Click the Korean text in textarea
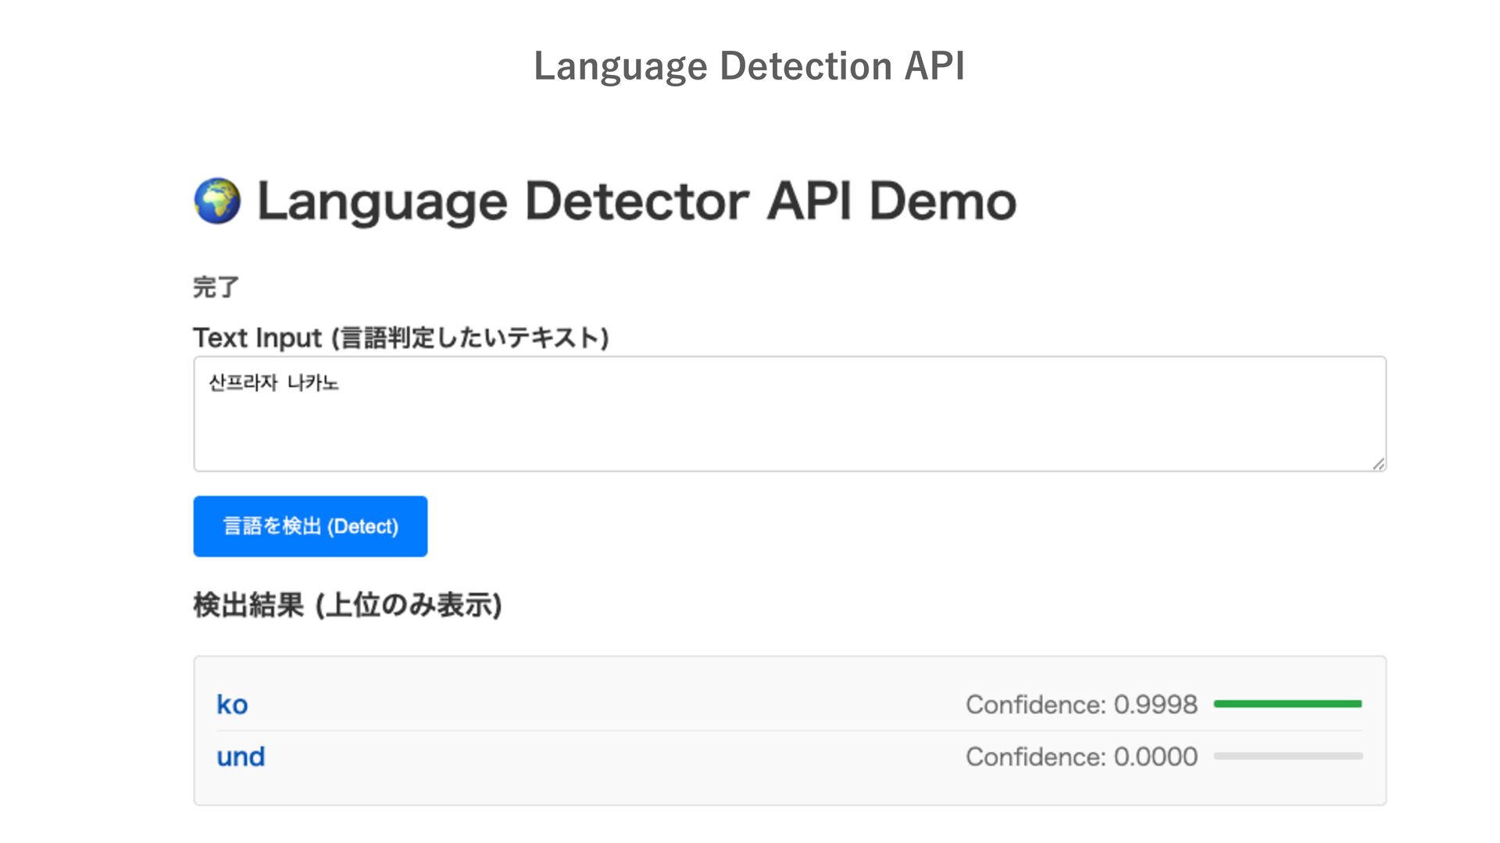 (273, 382)
